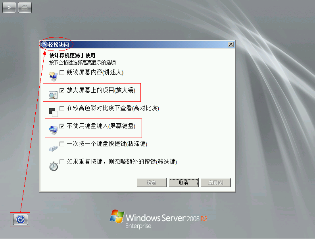Viewport: 315px width, 239px height.
Task: Switch input language with CH button
Action: (x=9, y=8)
